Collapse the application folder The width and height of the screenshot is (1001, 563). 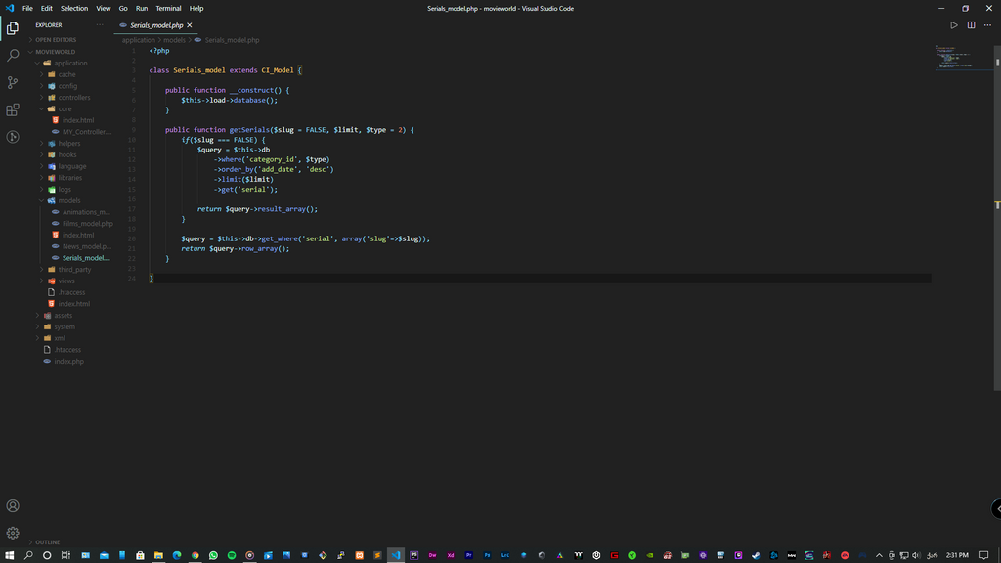(x=70, y=64)
